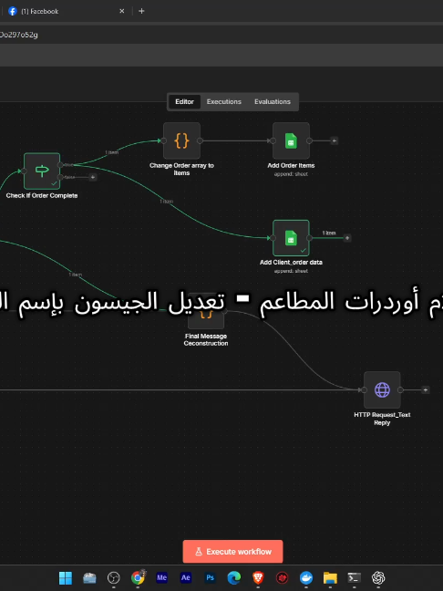Switch to the Executions tab
Image resolution: width=443 pixels, height=591 pixels.
(223, 102)
